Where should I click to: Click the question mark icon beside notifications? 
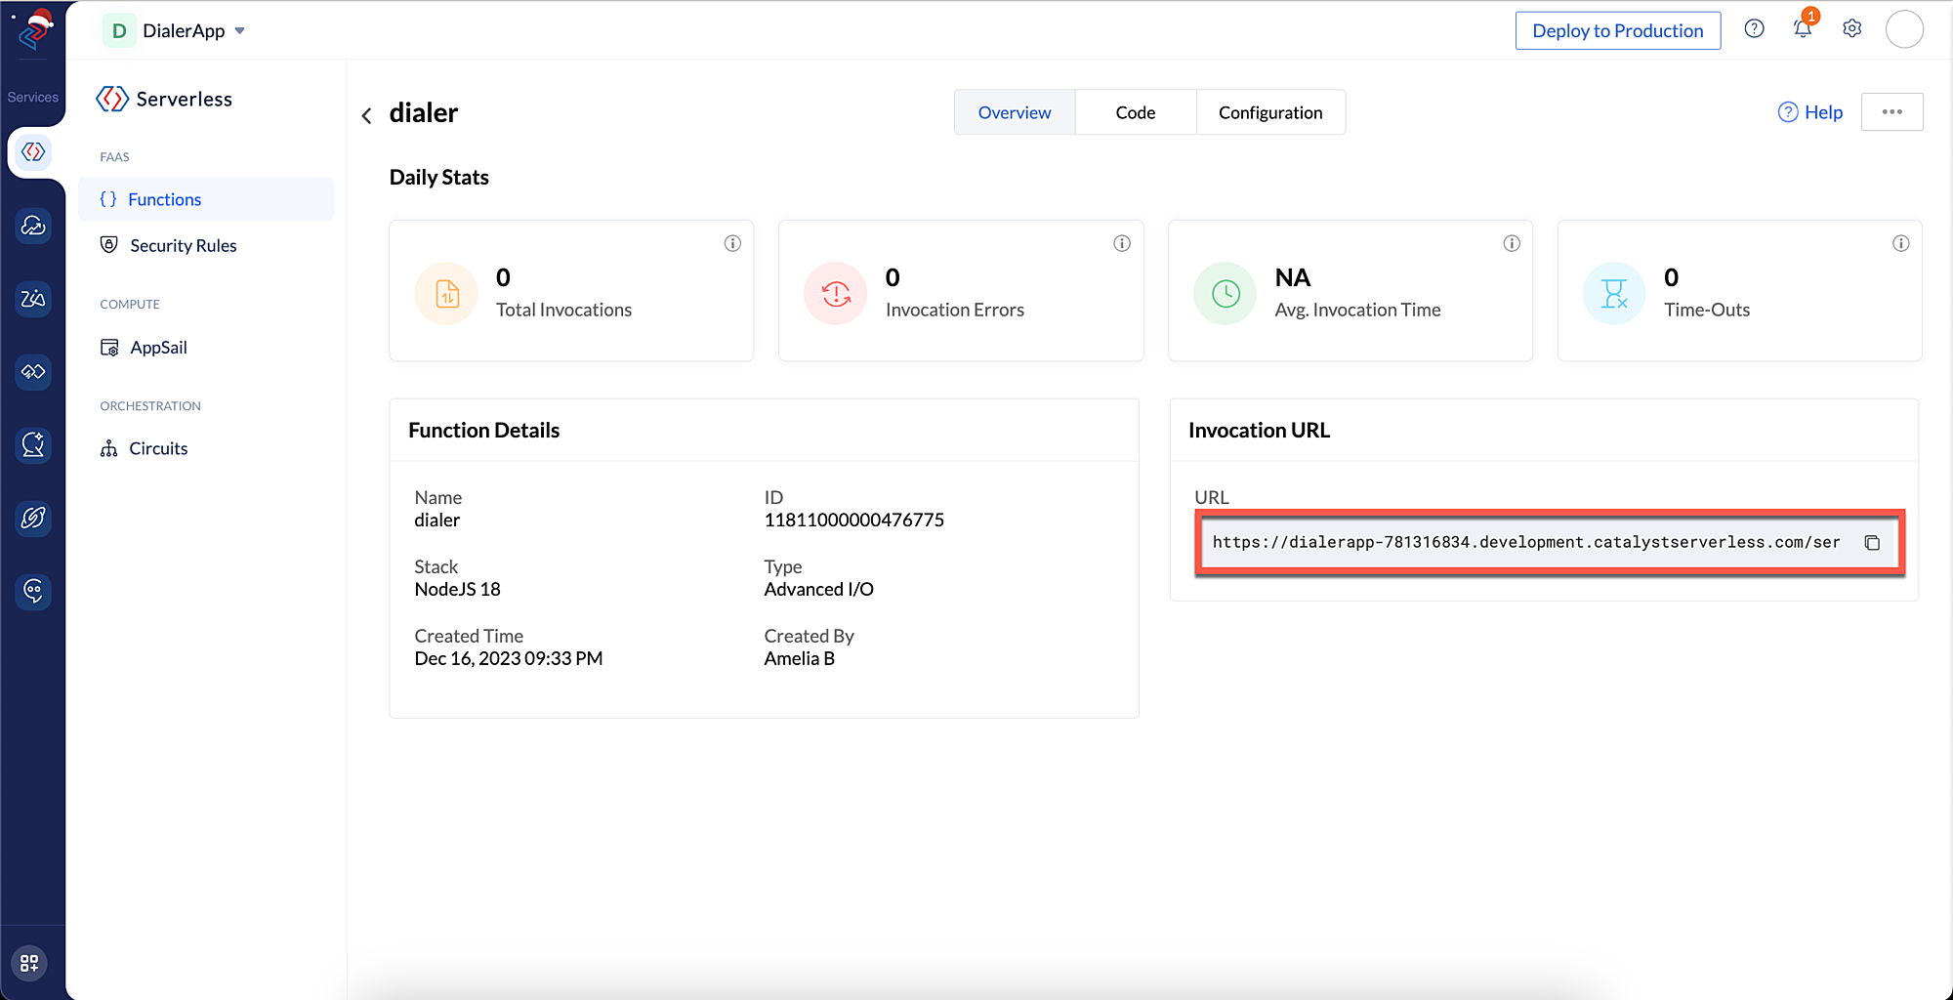pyautogui.click(x=1754, y=29)
